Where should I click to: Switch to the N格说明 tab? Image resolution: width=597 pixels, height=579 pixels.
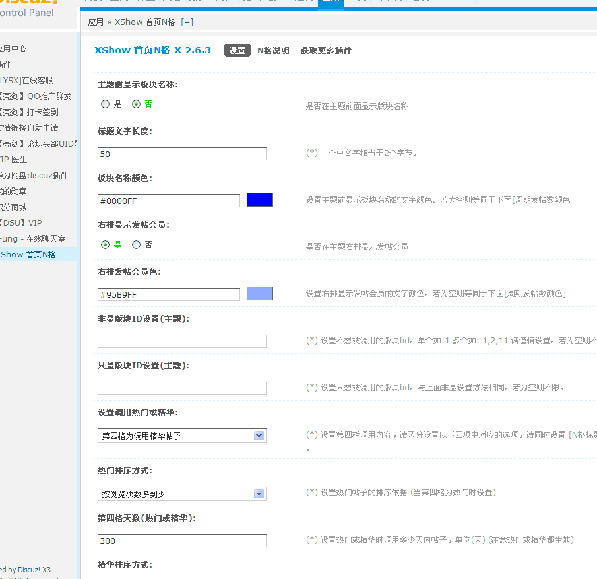(x=273, y=50)
